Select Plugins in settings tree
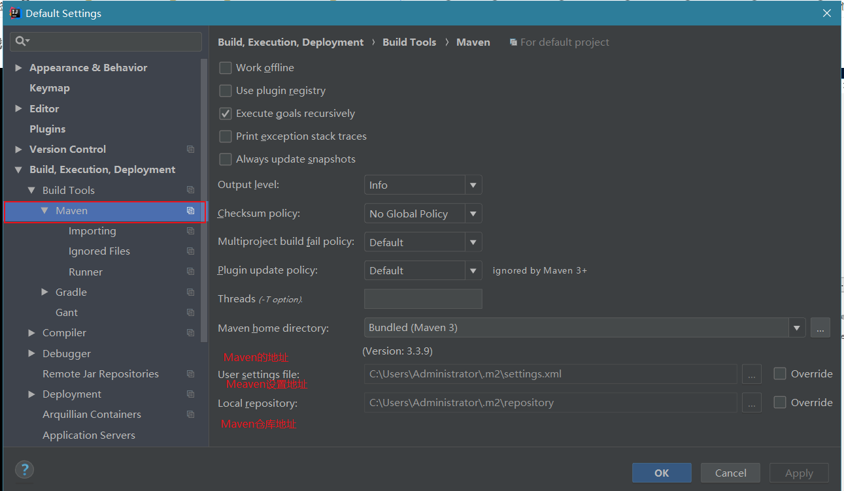 pyautogui.click(x=48, y=129)
